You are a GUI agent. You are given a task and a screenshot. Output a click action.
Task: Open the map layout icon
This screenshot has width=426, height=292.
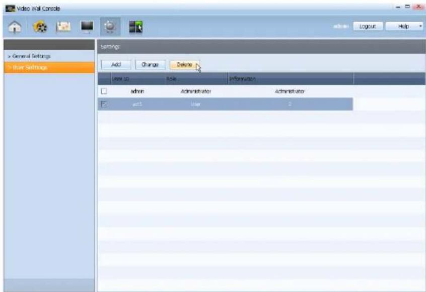point(63,27)
